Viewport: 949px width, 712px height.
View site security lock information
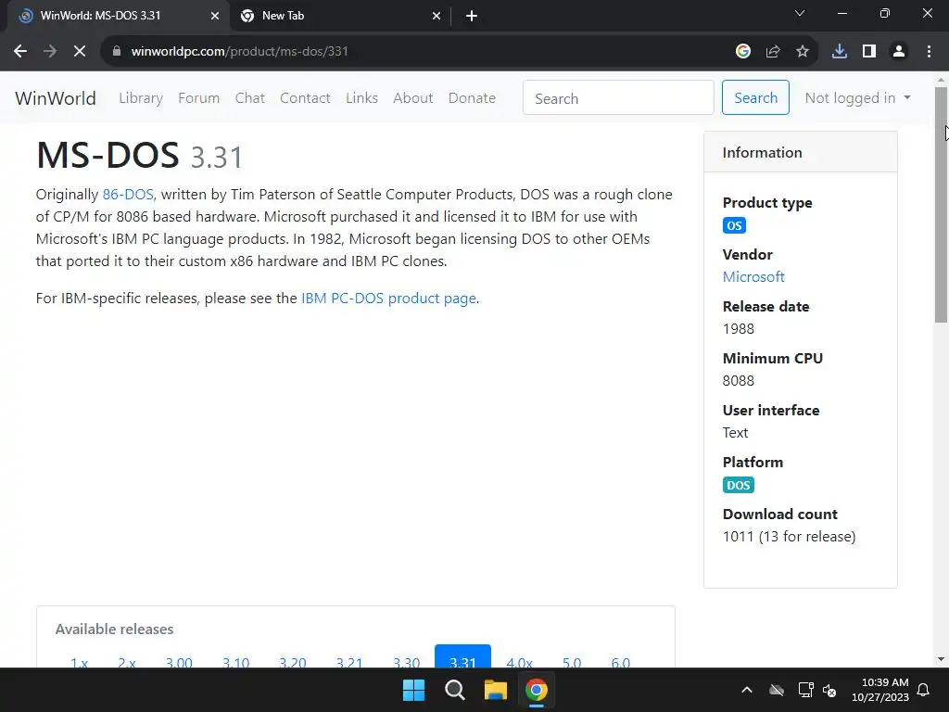[x=117, y=52]
